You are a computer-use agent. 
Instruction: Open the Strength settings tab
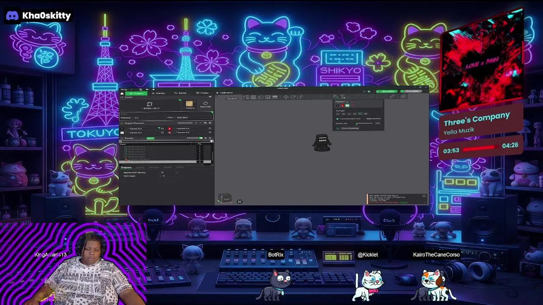click(x=154, y=167)
